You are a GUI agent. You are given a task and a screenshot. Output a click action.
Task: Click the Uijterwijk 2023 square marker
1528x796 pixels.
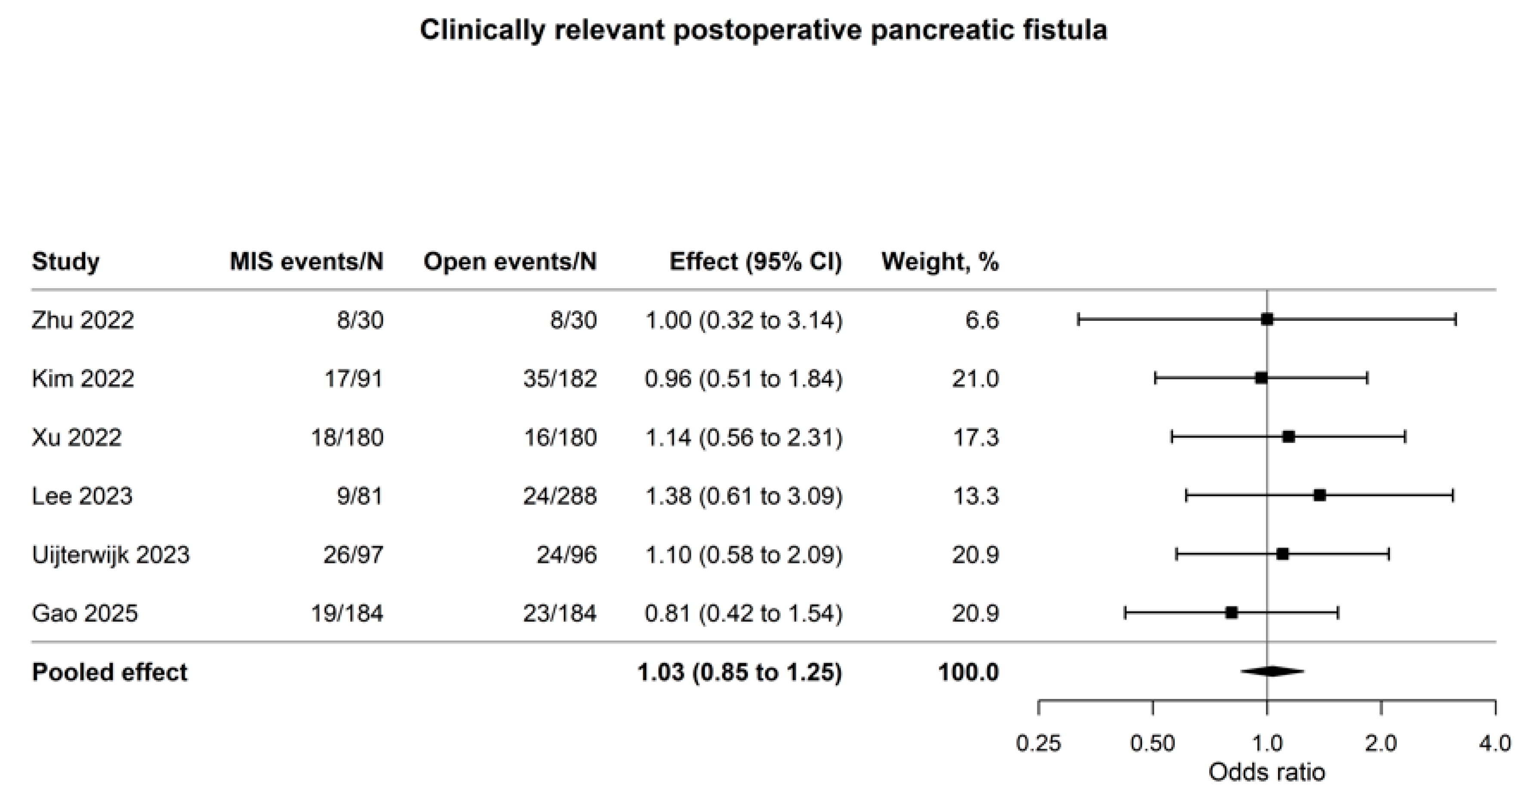[x=1282, y=555]
